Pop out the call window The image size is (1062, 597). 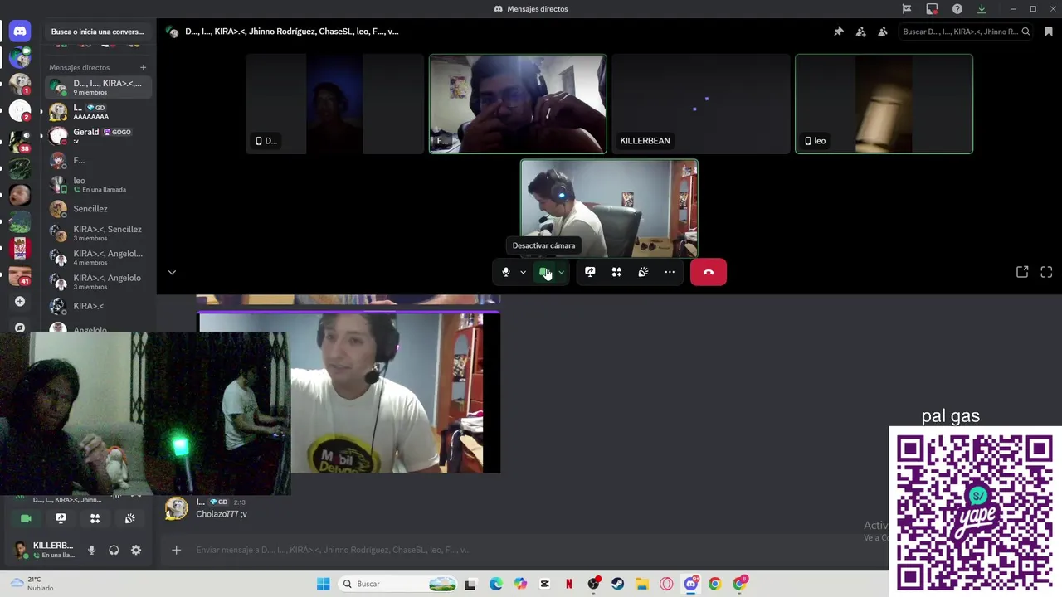[x=1022, y=272]
